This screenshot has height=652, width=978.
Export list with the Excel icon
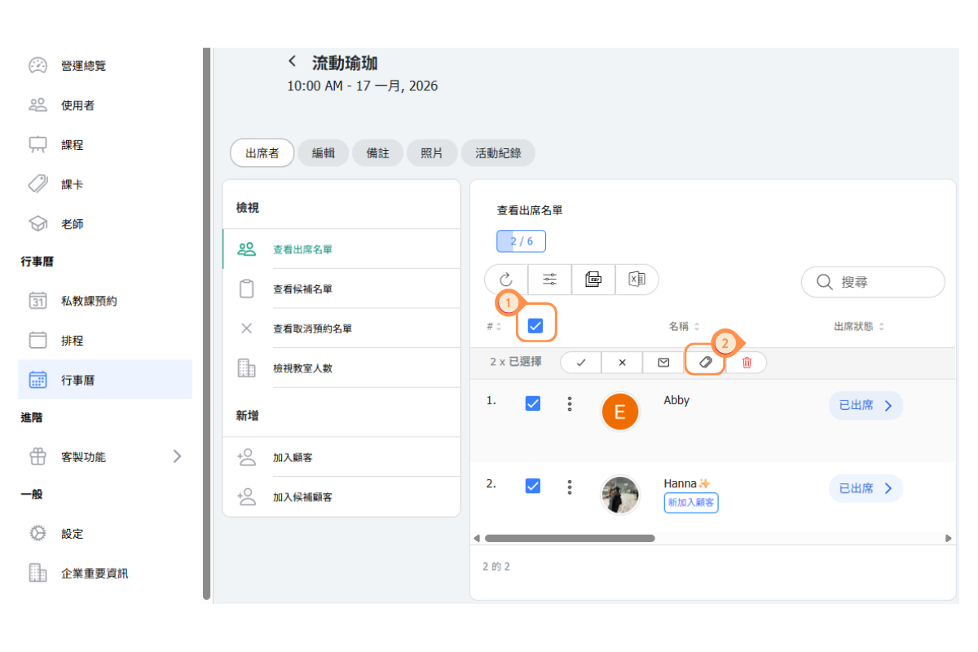637,280
